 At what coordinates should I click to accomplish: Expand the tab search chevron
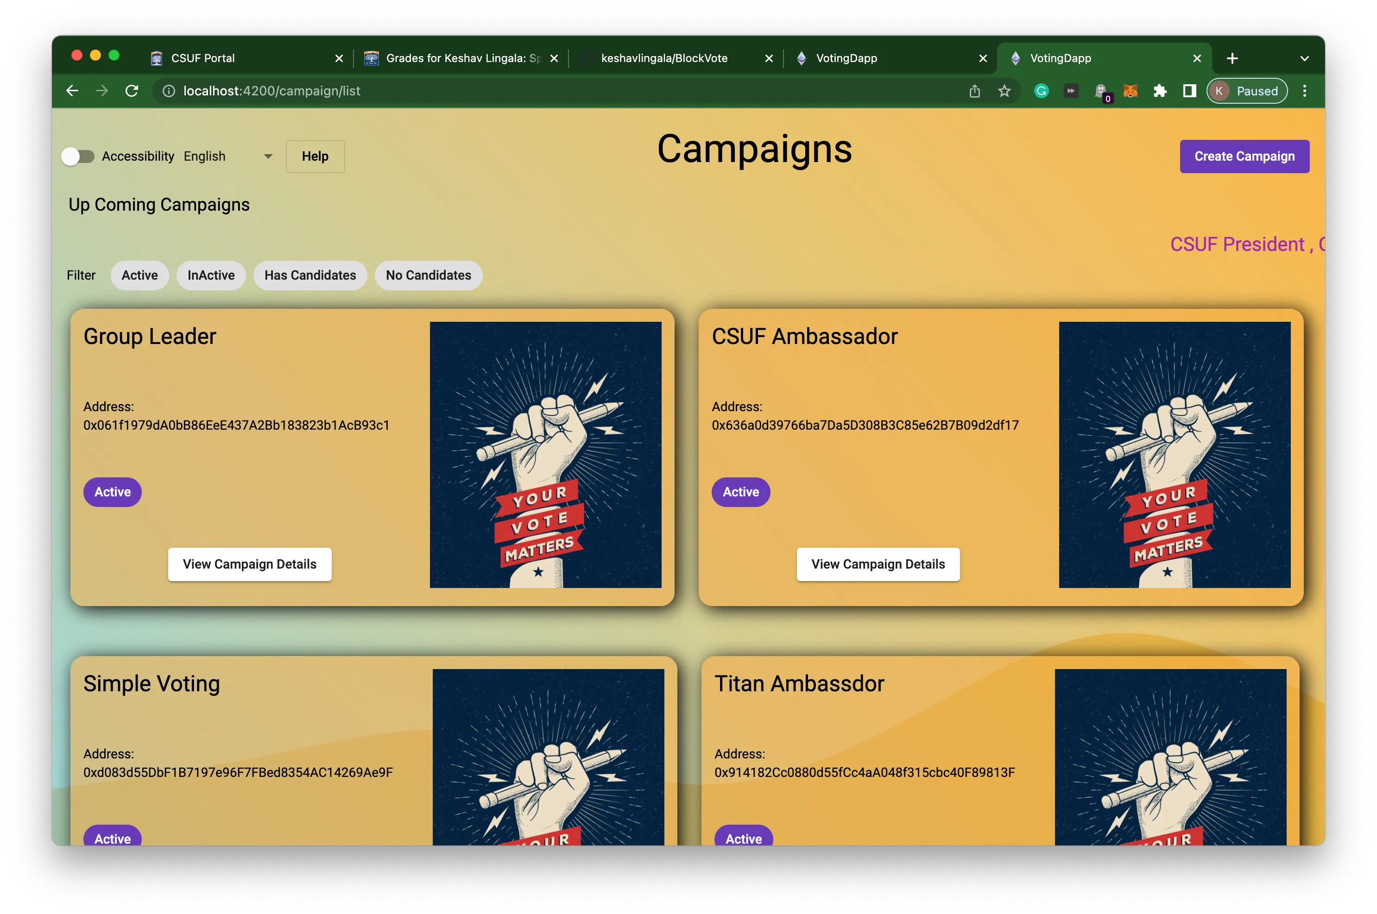1305,58
